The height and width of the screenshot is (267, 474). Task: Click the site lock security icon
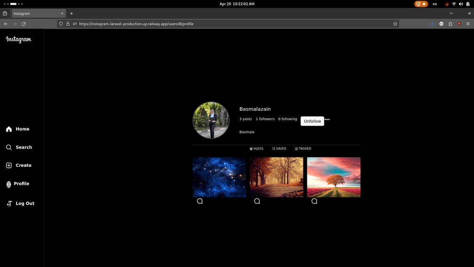(68, 24)
